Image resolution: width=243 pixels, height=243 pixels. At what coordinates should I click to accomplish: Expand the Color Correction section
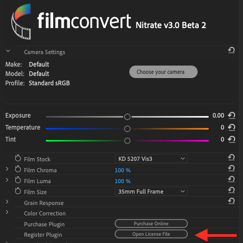pyautogui.click(x=7, y=212)
